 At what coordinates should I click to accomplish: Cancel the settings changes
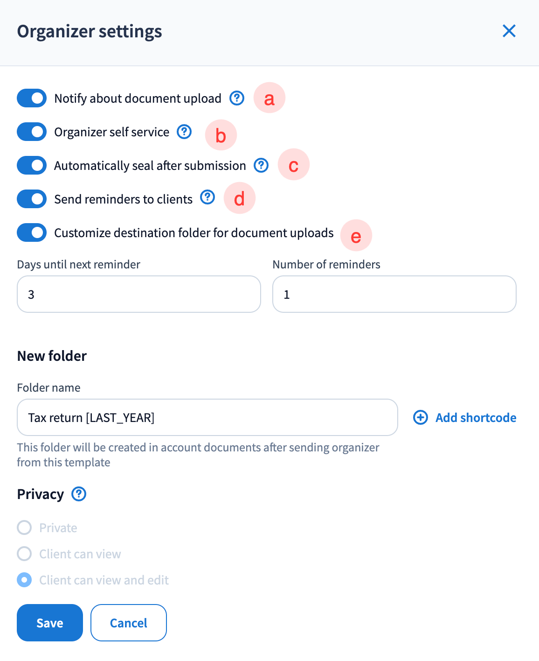pyautogui.click(x=129, y=623)
